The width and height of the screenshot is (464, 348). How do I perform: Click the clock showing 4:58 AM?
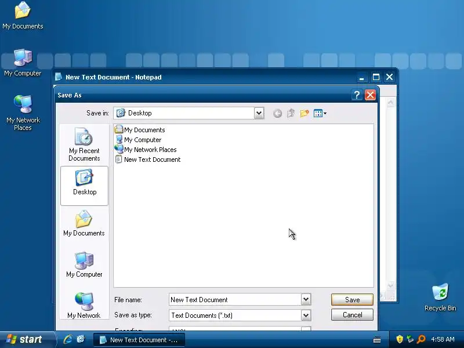point(443,339)
